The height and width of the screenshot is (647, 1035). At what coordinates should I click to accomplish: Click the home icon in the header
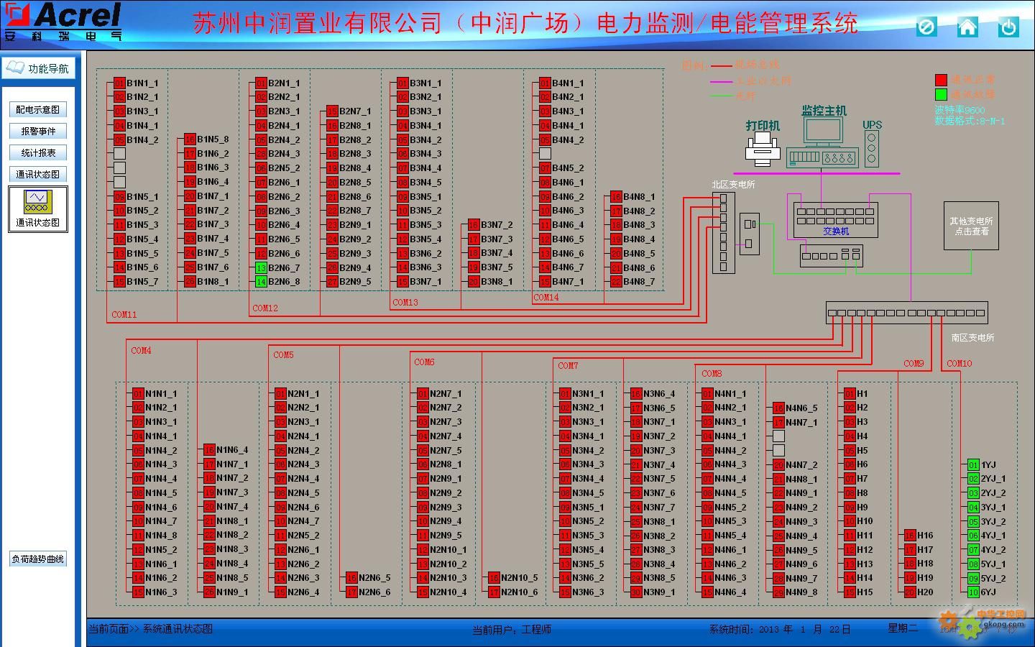[x=967, y=27]
